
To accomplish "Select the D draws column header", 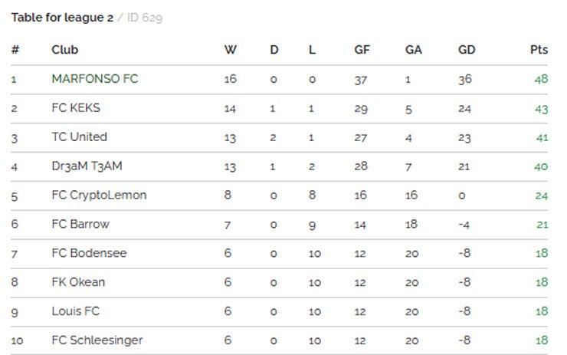I will click(x=274, y=50).
